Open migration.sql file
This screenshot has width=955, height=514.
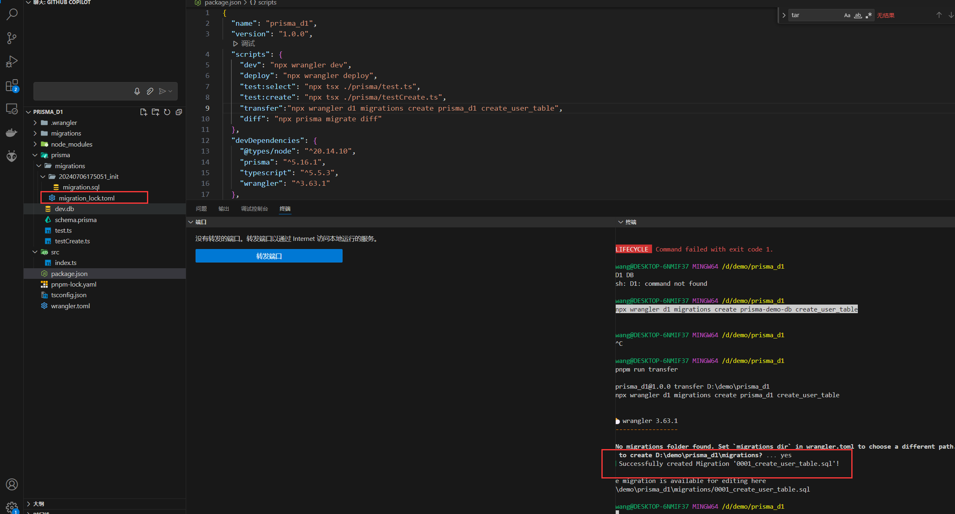(81, 187)
